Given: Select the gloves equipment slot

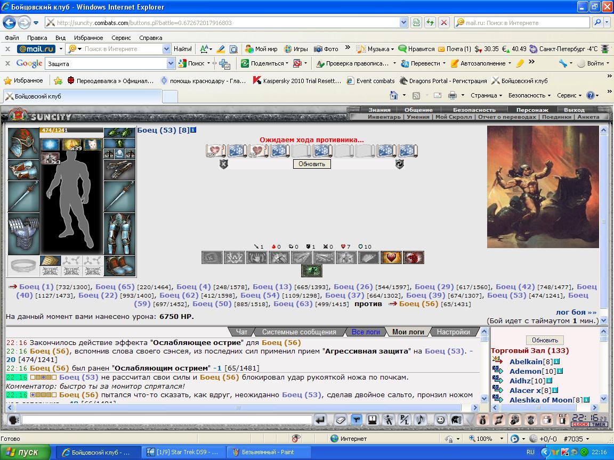Looking at the screenshot, I should tap(119, 170).
